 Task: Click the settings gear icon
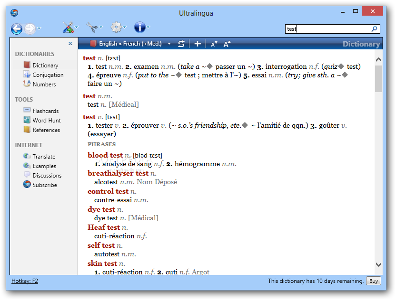pyautogui.click(x=116, y=27)
